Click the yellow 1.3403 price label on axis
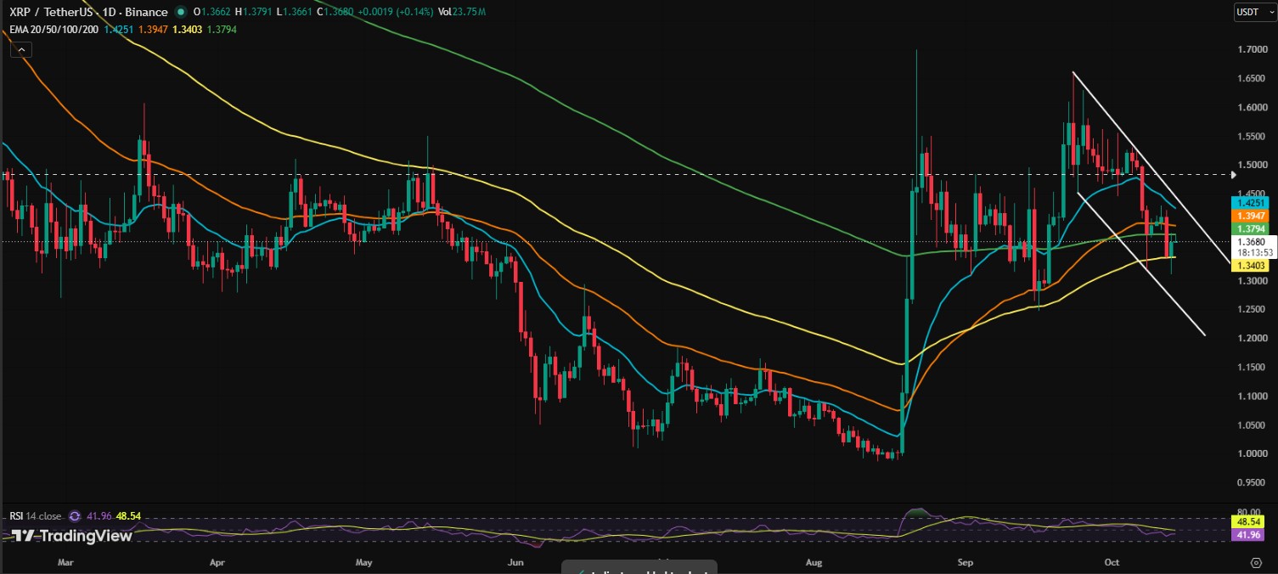The width and height of the screenshot is (1278, 574). point(1252,266)
